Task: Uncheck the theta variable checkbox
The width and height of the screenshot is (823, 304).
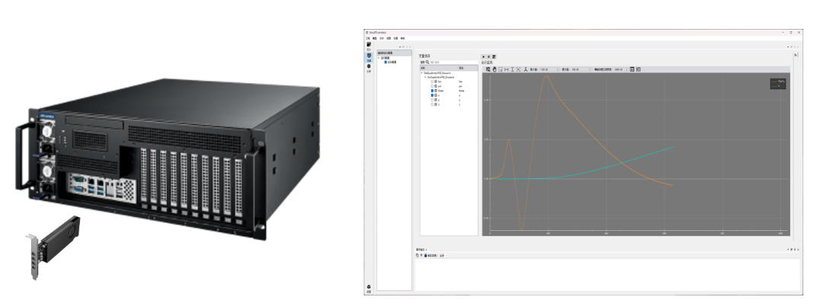Action: (432, 91)
